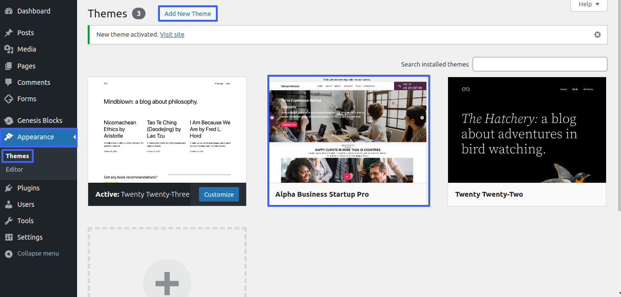Follow the Visit site link
Screen dimensions: 621x297
172,35
